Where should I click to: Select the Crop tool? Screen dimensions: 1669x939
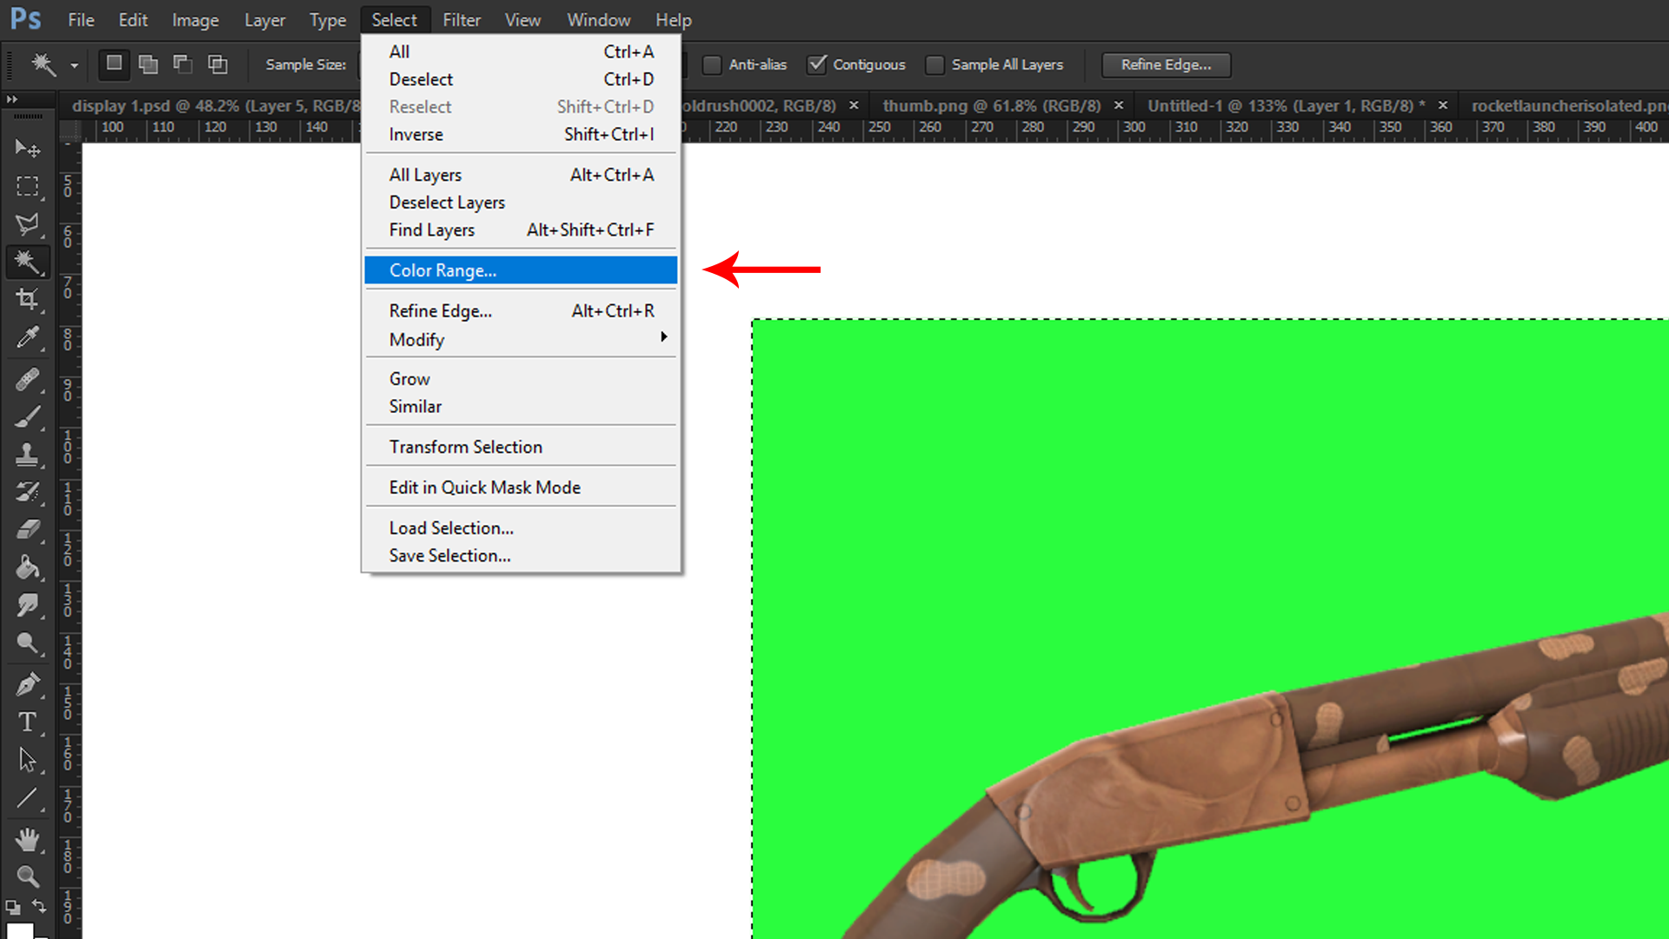[28, 300]
